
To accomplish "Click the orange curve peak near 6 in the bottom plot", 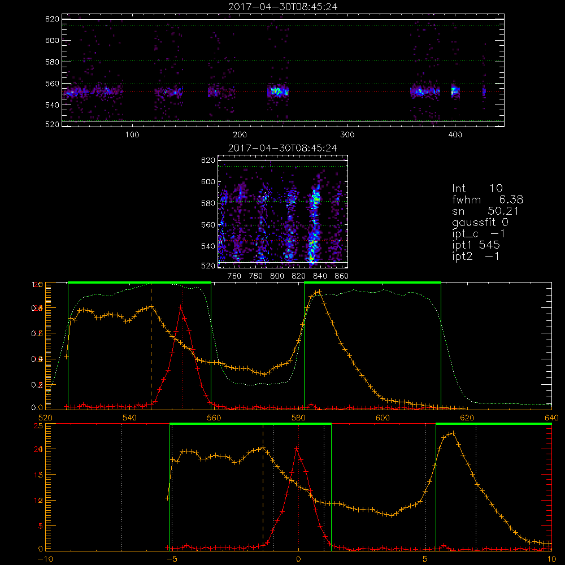I will pyautogui.click(x=453, y=433).
